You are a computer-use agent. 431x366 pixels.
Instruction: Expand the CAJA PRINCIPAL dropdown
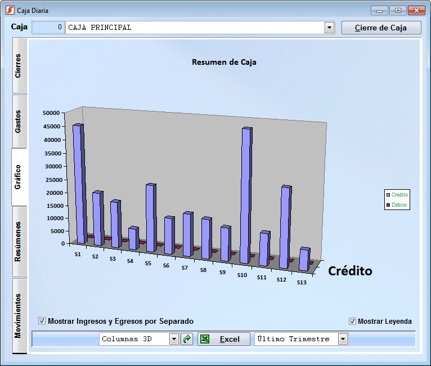(329, 28)
